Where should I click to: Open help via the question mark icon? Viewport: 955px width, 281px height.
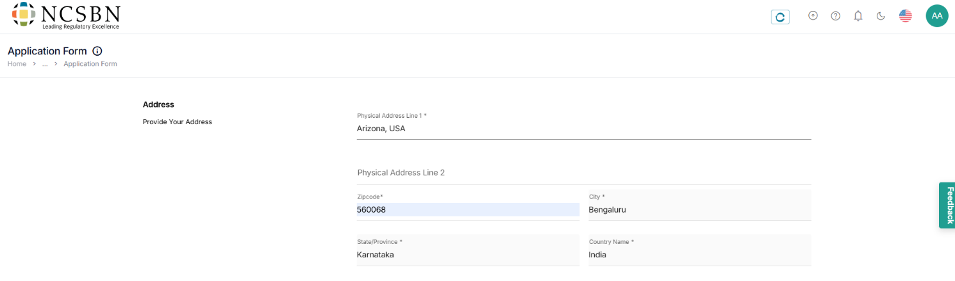(835, 16)
